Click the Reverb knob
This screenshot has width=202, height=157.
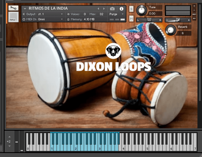171,30
